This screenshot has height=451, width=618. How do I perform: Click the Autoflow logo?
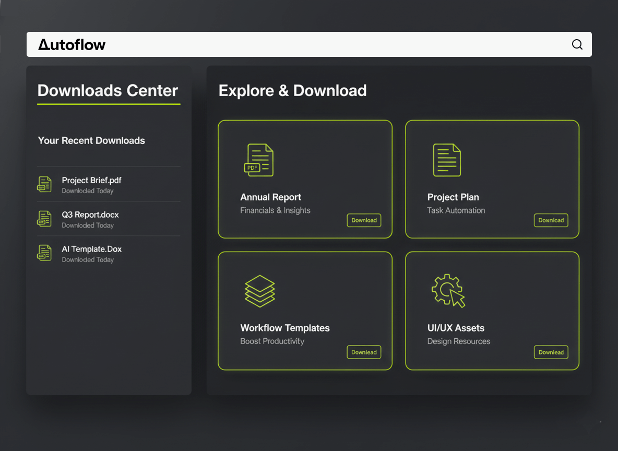(x=72, y=45)
